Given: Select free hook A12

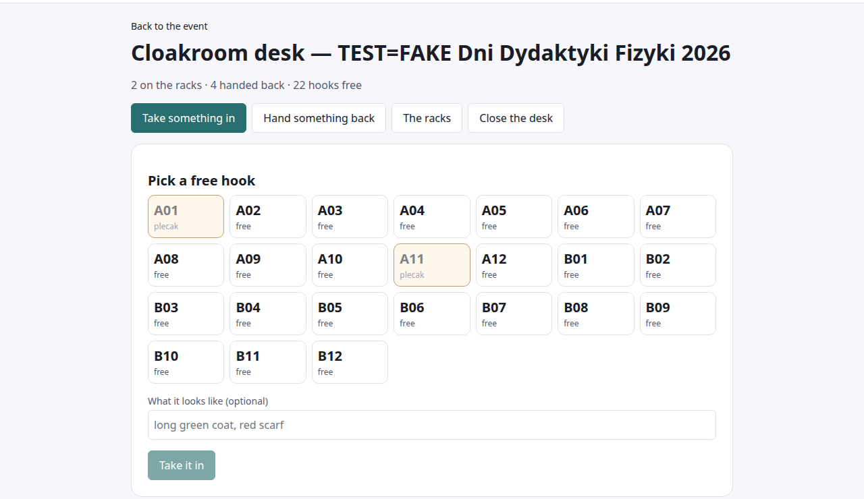Looking at the screenshot, I should 514,265.
